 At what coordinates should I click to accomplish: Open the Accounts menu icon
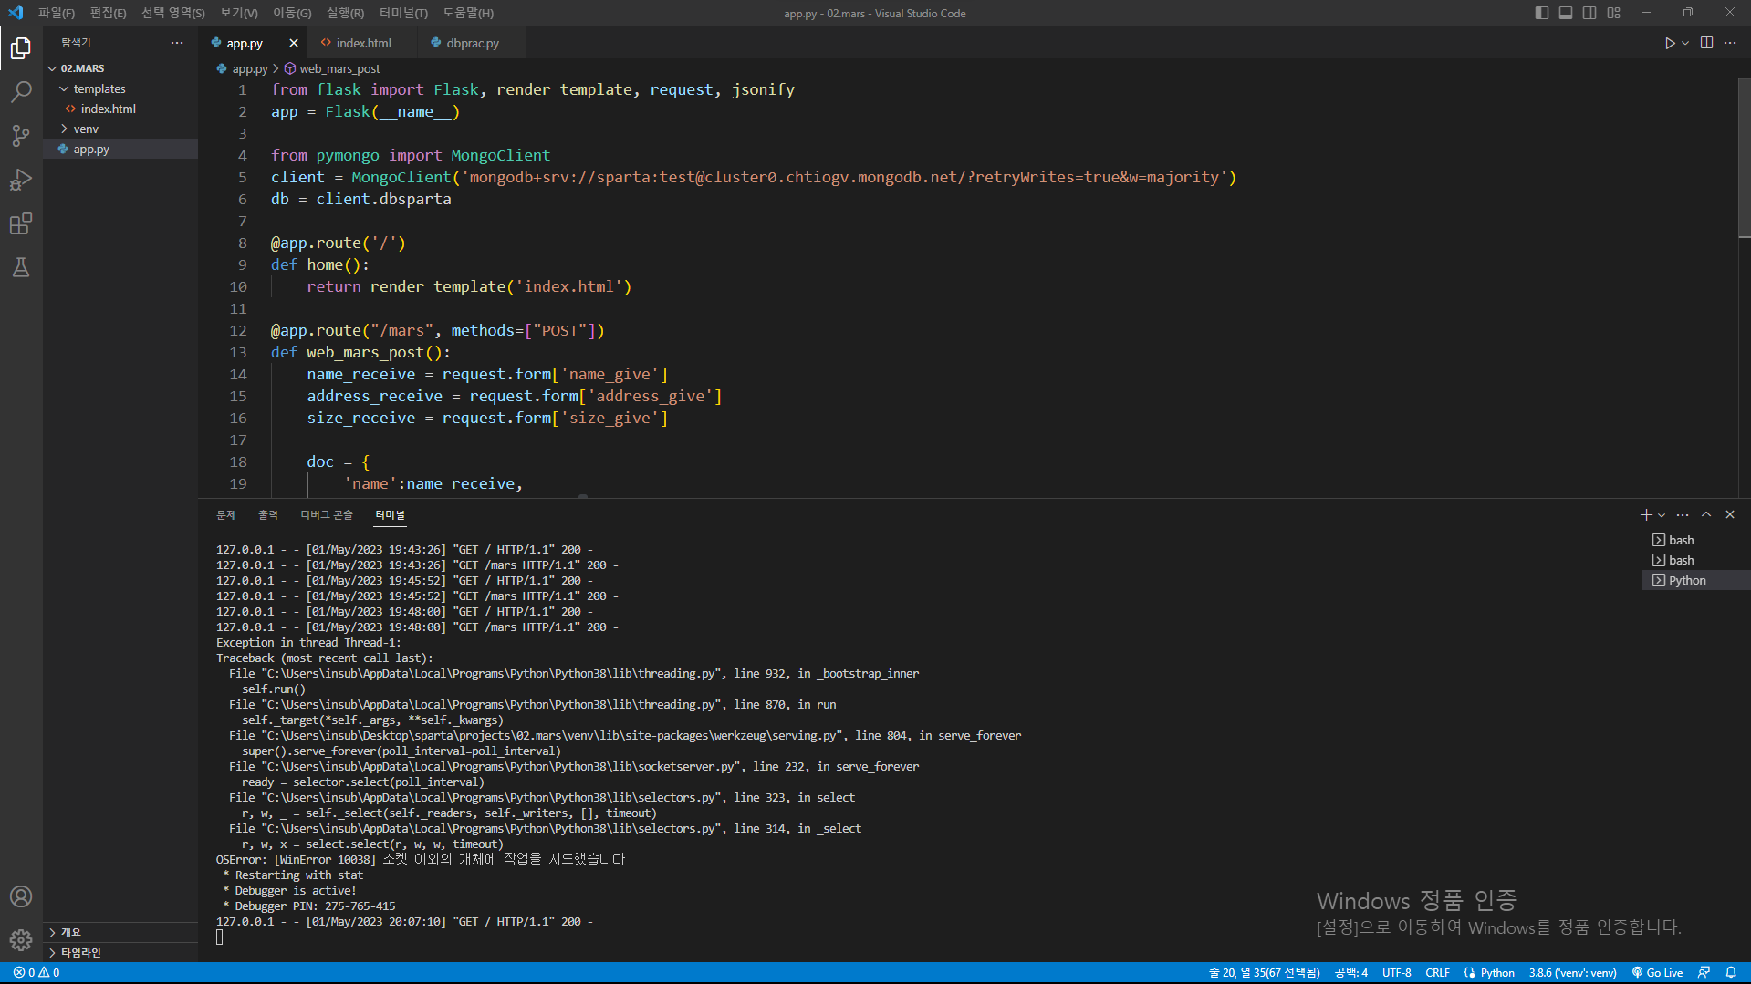click(21, 896)
